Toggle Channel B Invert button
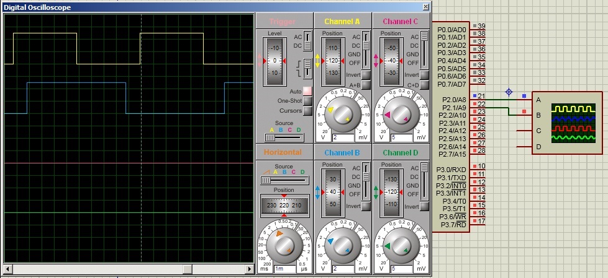The image size is (608, 278). click(x=365, y=206)
